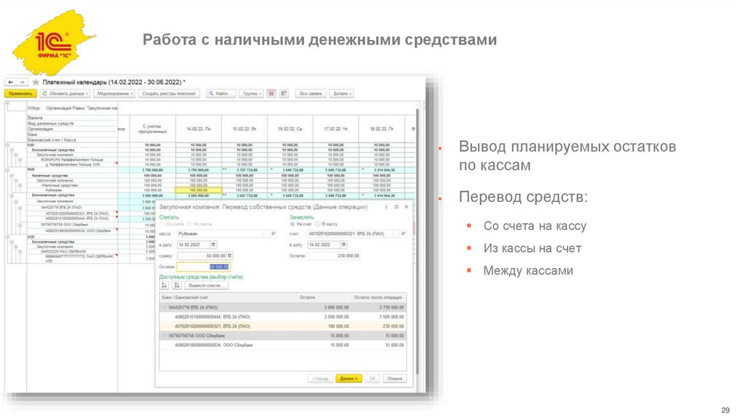Click the favorites star icon near title
Viewport: 745px width, 417px height.
36,82
